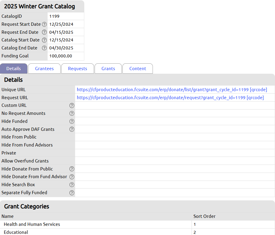Click help icon next to Catalog End Date

44,48
